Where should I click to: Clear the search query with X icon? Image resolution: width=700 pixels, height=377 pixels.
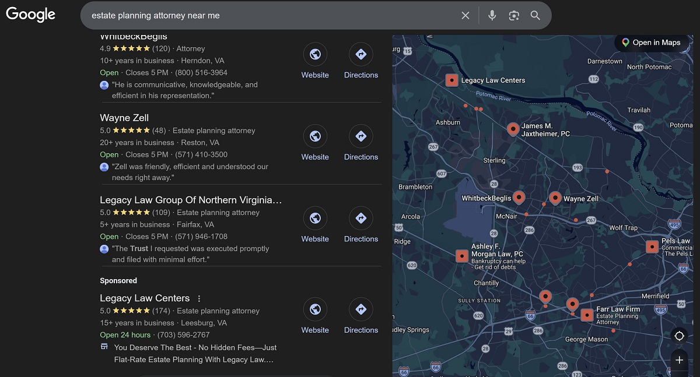(x=465, y=16)
